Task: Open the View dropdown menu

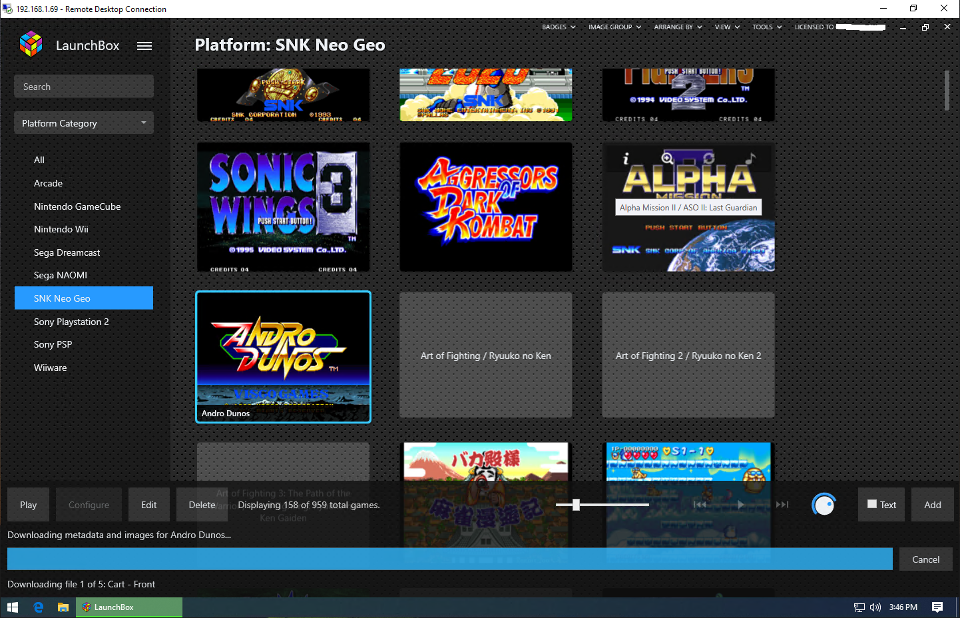Action: (x=728, y=27)
